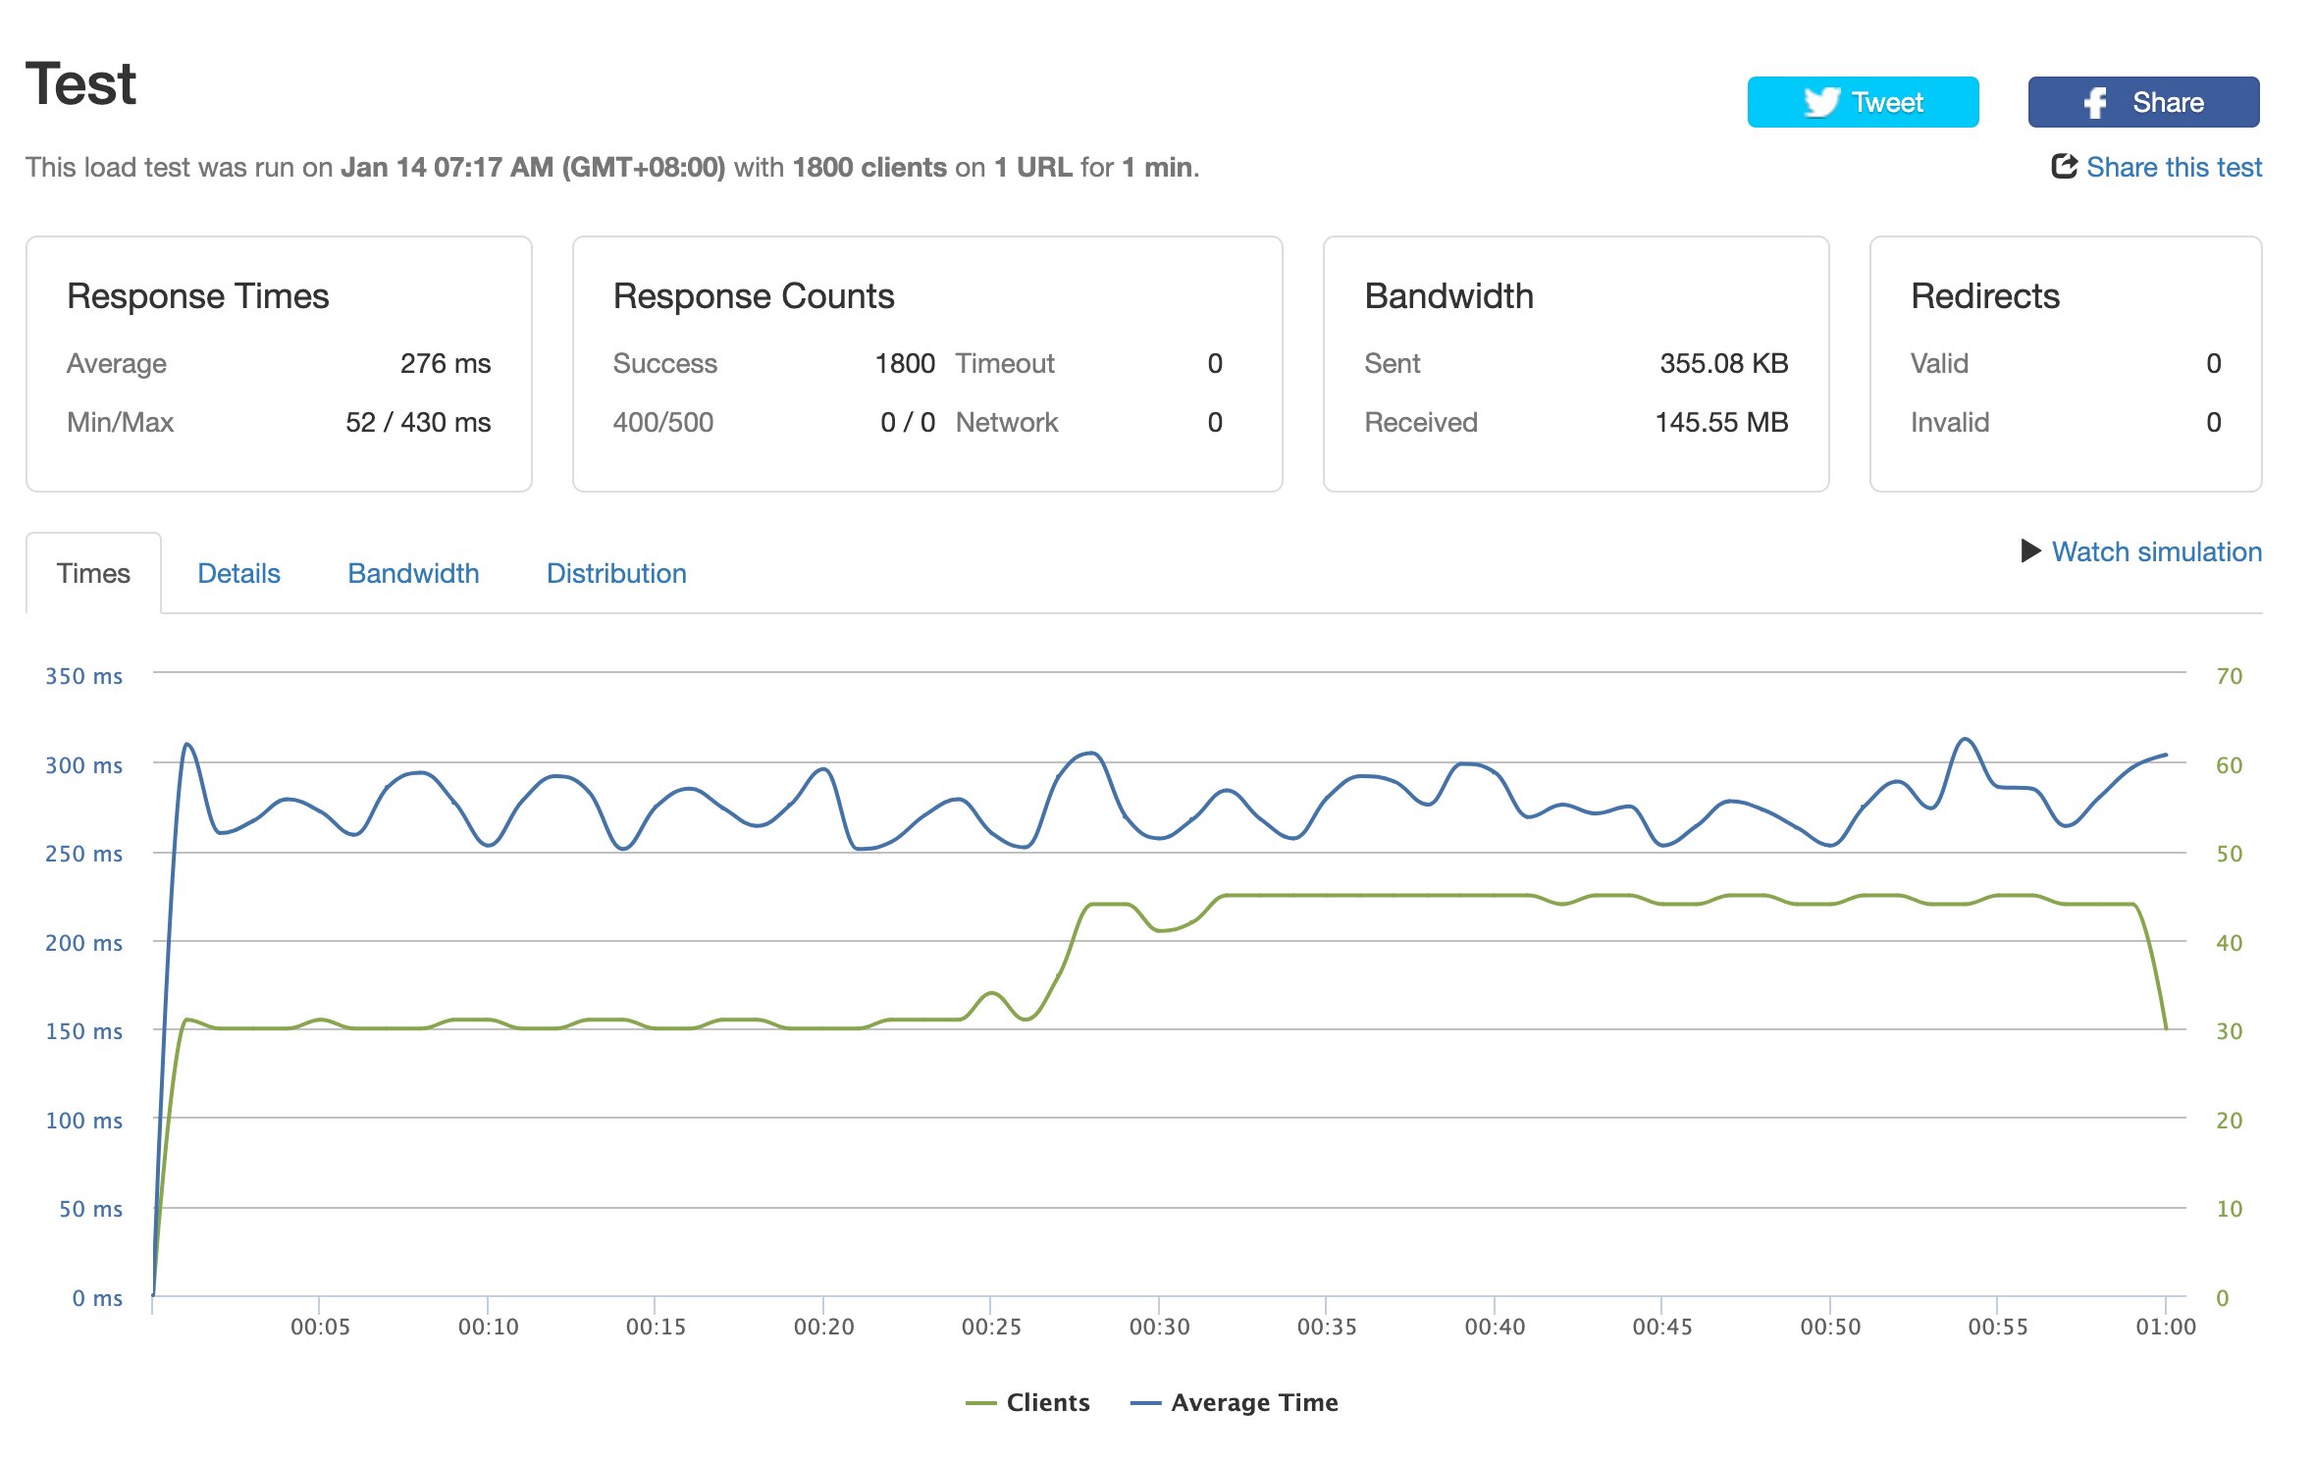2314x1462 pixels.
Task: Share results on Facebook
Action: click(2143, 102)
